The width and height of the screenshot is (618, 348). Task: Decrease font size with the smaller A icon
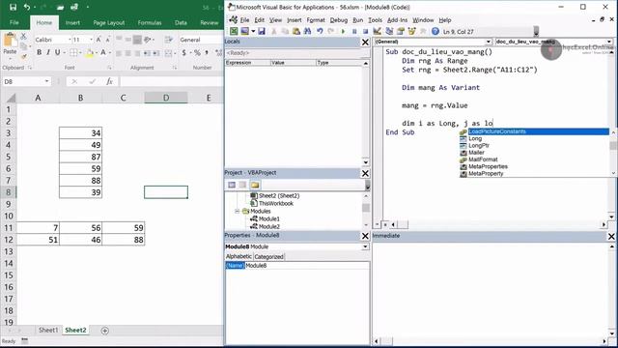pyautogui.click(x=107, y=40)
